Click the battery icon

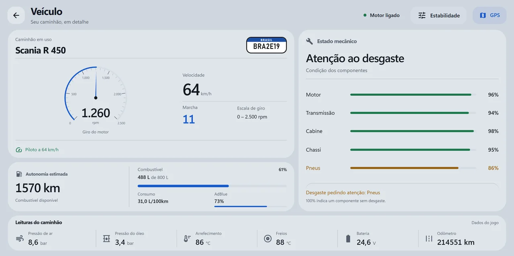[x=348, y=238]
